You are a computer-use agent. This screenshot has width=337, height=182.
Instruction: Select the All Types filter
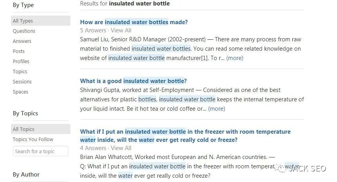[23, 21]
